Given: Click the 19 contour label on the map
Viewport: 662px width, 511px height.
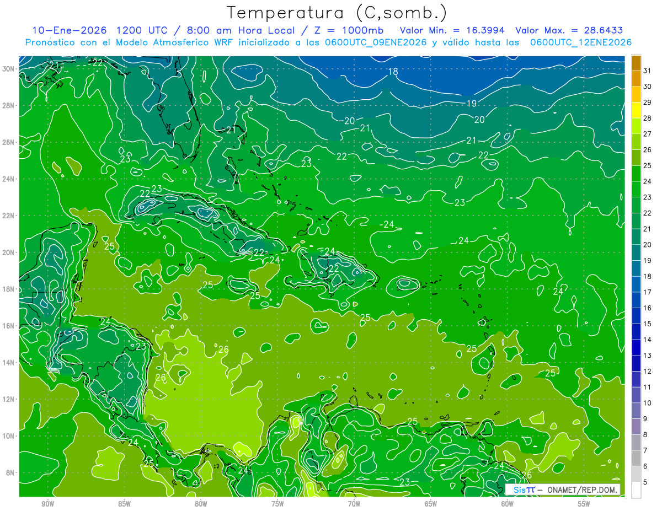Looking at the screenshot, I should click(x=472, y=103).
